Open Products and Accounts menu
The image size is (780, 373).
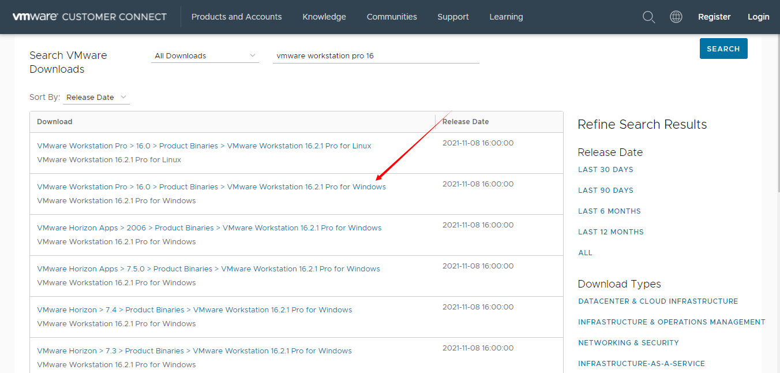(x=237, y=17)
